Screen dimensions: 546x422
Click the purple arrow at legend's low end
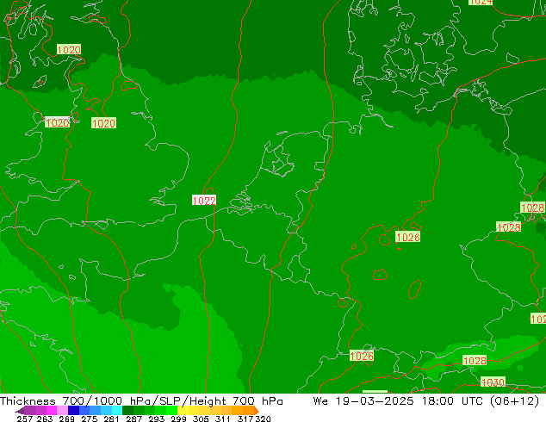pyautogui.click(x=20, y=411)
